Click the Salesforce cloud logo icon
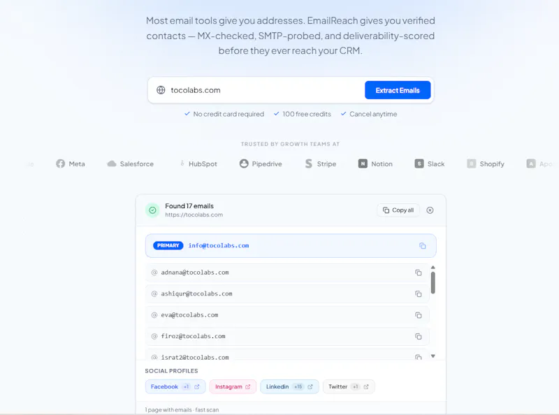Viewport: 559px width, 415px height. point(112,163)
